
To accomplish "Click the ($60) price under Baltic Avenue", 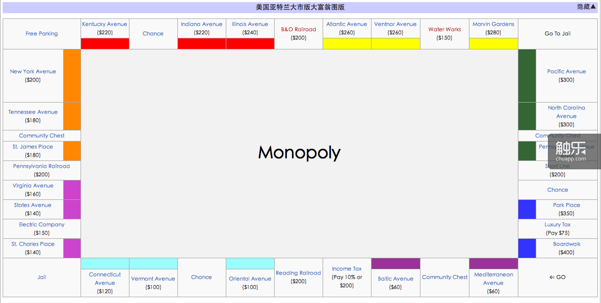I will click(x=396, y=287).
